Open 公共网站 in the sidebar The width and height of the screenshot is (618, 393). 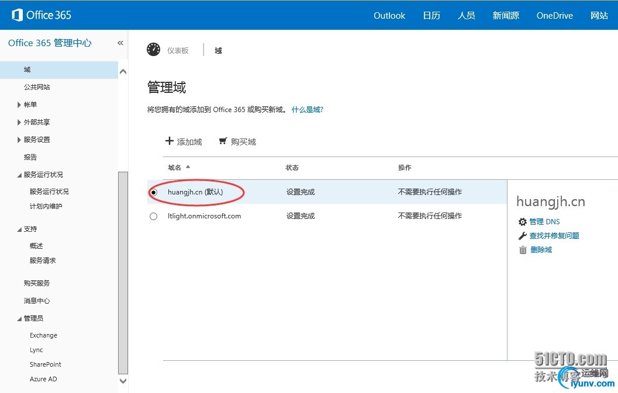pos(37,87)
